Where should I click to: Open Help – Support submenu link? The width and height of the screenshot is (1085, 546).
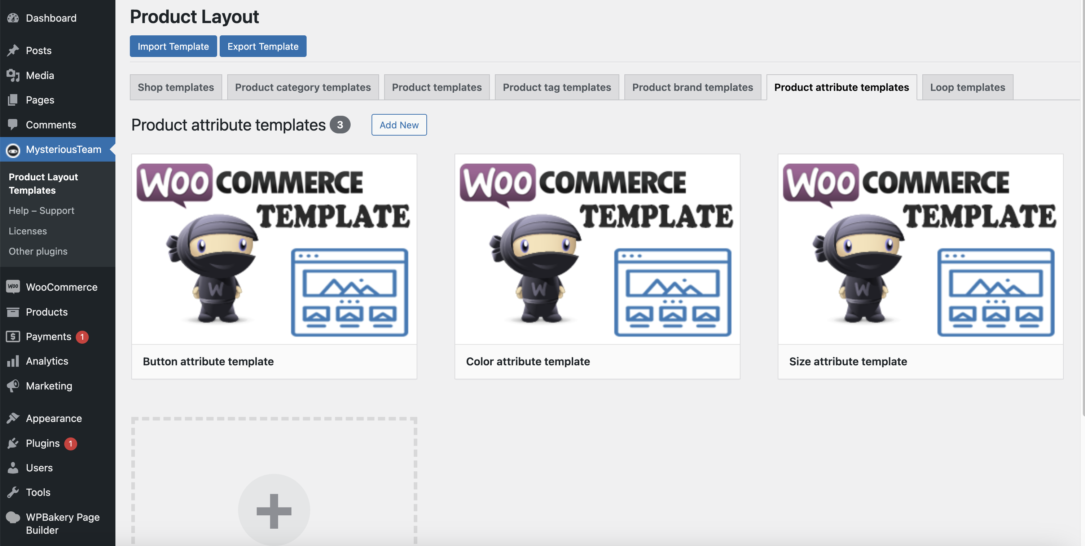pos(41,211)
